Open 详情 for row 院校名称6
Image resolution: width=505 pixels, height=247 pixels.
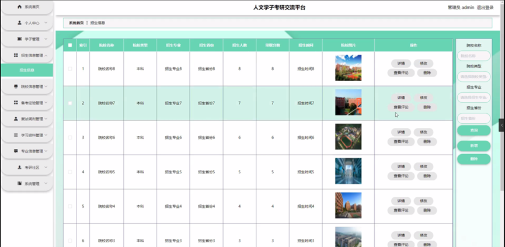[x=401, y=132]
